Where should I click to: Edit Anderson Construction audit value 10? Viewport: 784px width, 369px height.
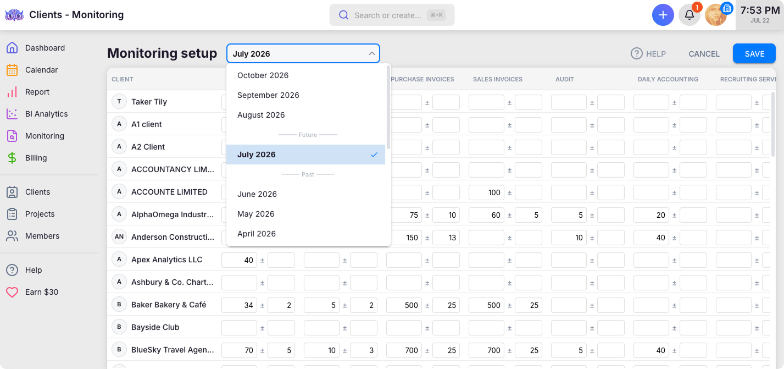click(x=569, y=238)
